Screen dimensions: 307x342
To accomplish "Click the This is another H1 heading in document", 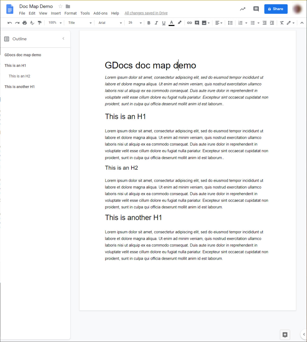I will 133,218.
